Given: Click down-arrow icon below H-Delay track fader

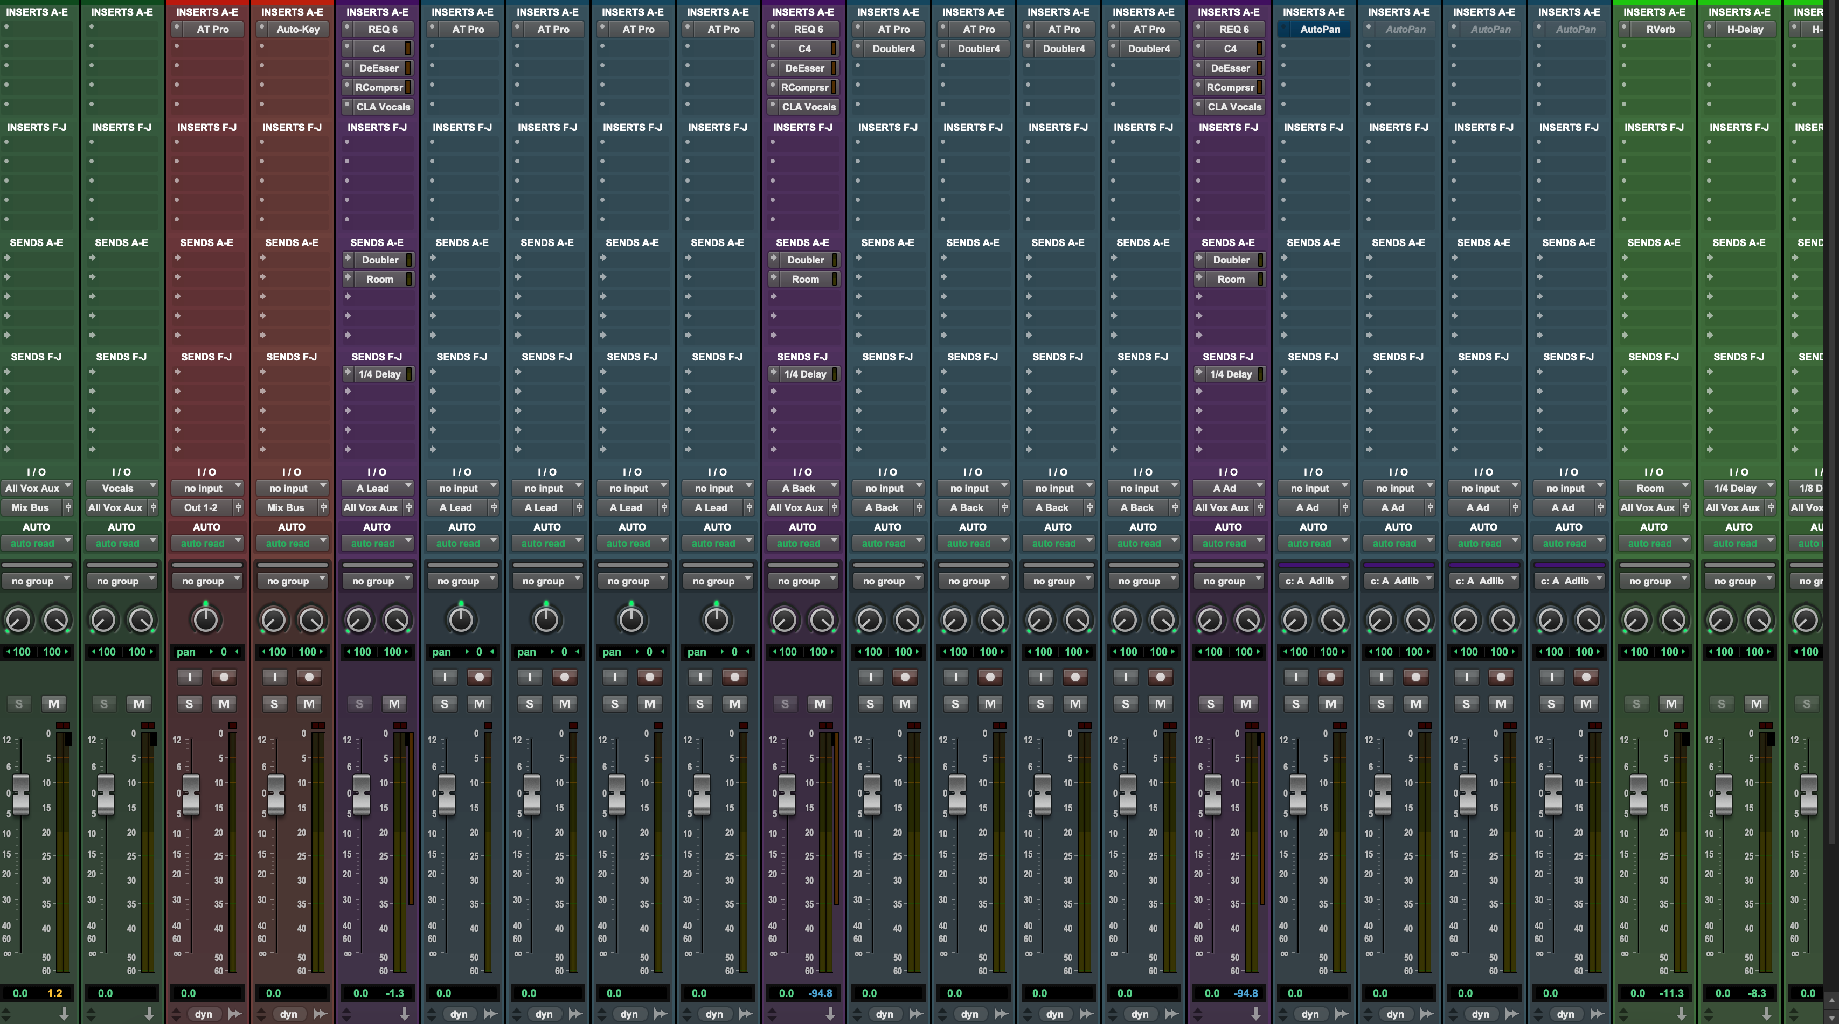Looking at the screenshot, I should point(1766,1013).
